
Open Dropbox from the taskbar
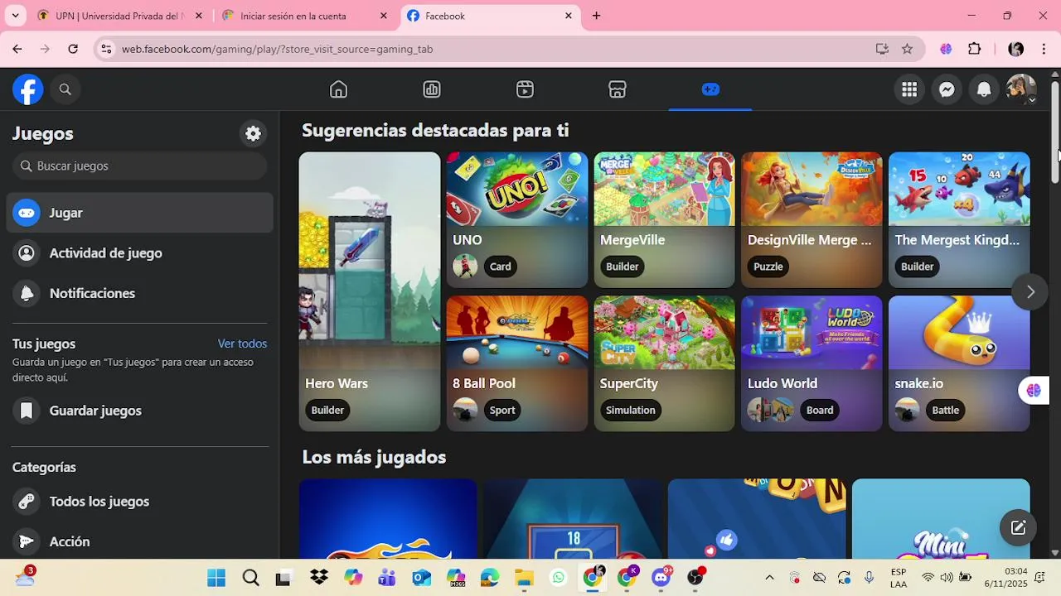click(319, 577)
